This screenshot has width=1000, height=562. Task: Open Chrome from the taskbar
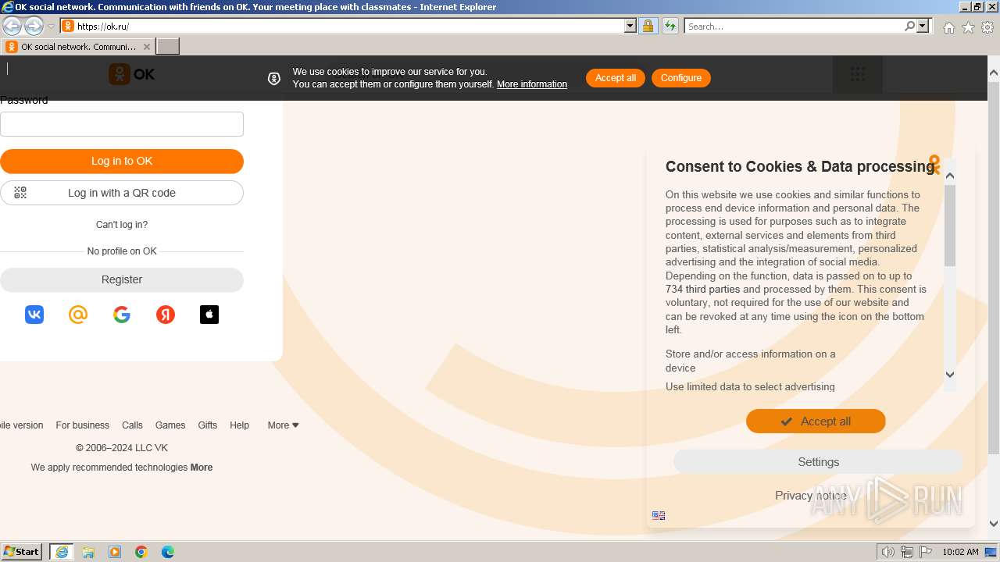point(141,552)
